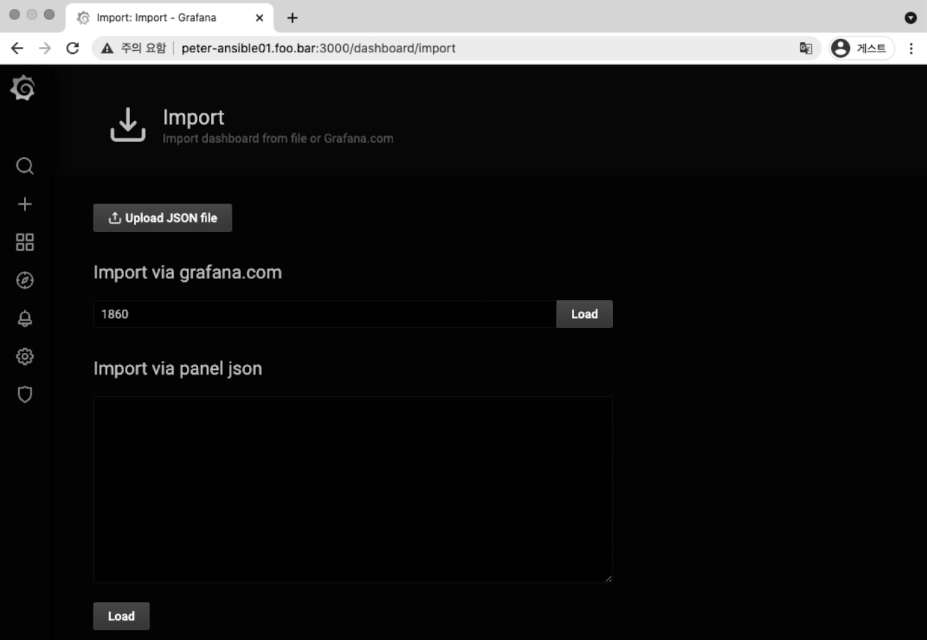Open the Alerting bell icon
Viewport: 927px width, 640px height.
coord(25,319)
